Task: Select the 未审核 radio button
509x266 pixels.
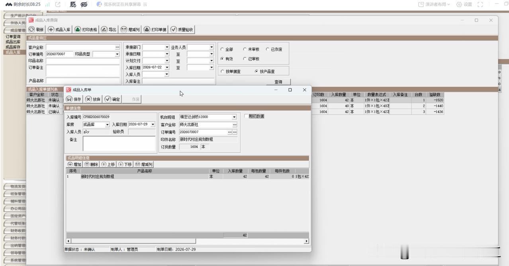Action: point(245,49)
